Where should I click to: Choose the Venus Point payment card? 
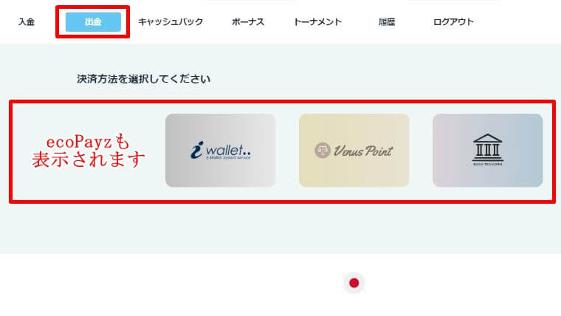pyautogui.click(x=354, y=151)
